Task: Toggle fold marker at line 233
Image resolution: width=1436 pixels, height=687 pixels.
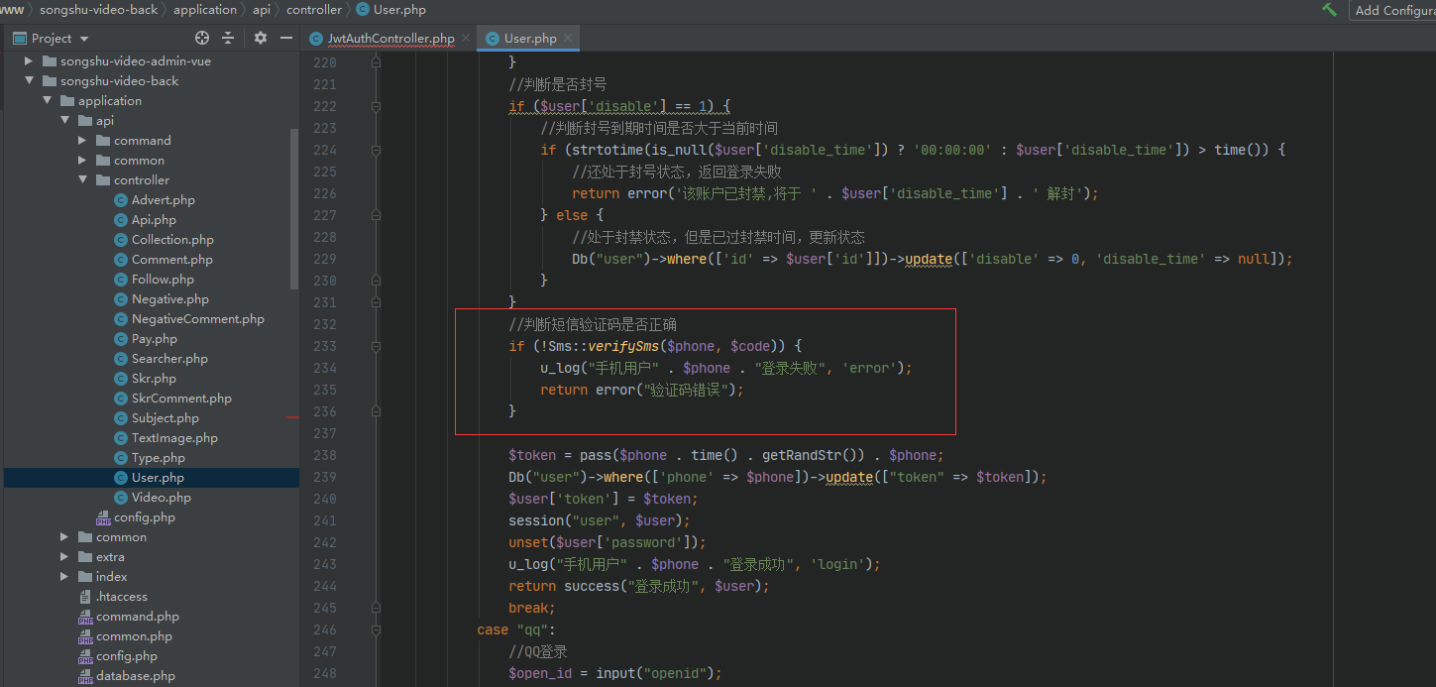Action: (376, 346)
